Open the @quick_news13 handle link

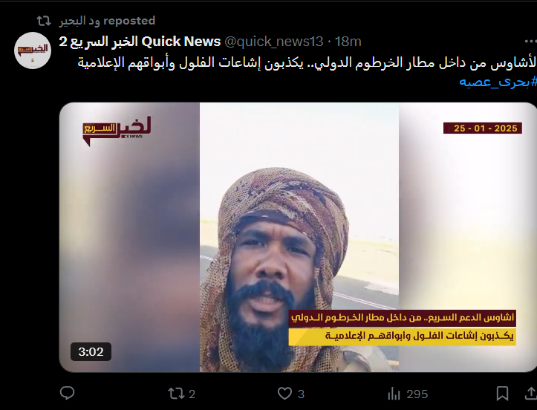click(x=273, y=42)
